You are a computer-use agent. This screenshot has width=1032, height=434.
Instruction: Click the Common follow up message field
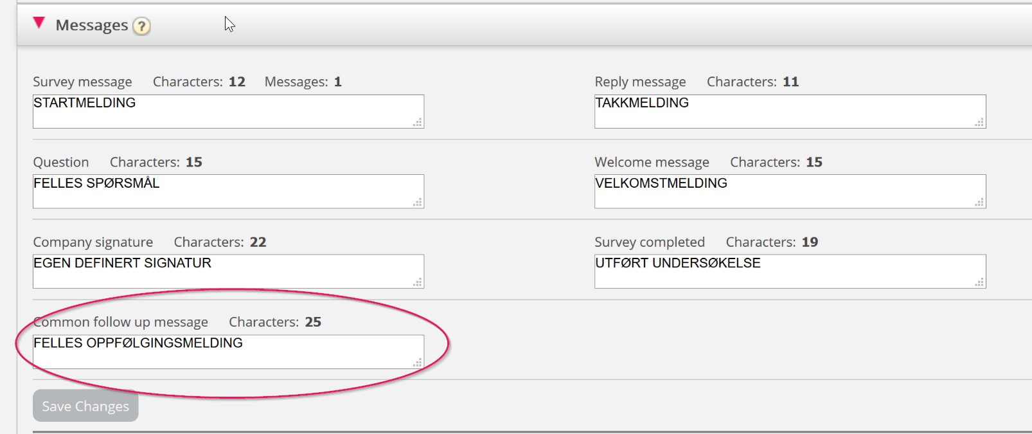[228, 351]
